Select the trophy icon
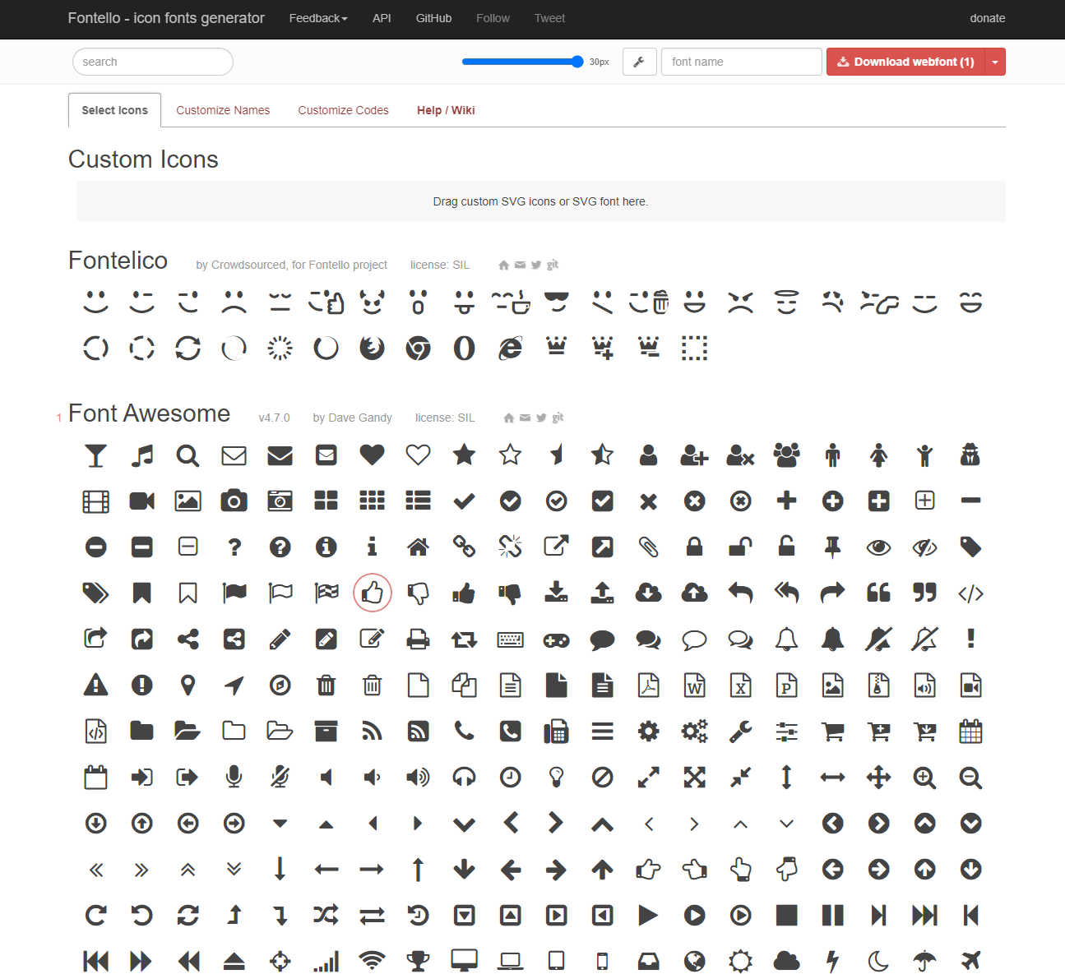1065x974 pixels. point(419,961)
